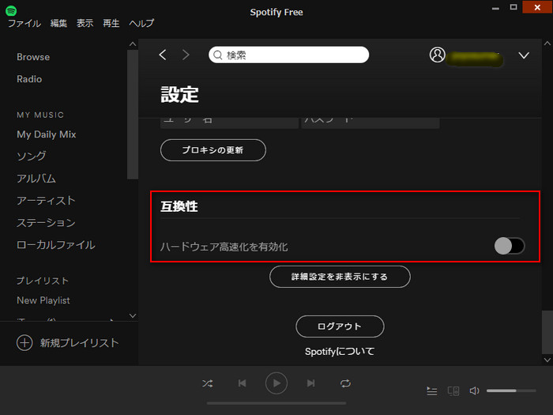This screenshot has width=553, height=415.
Task: Click the 検索 search field
Action: pos(288,55)
